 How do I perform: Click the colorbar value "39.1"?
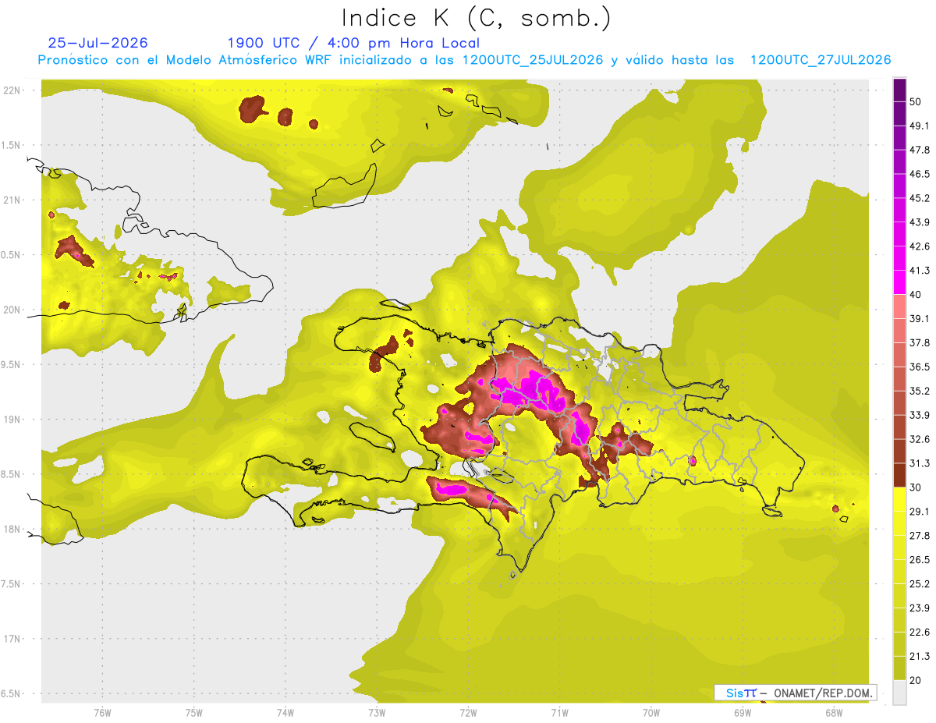[920, 318]
